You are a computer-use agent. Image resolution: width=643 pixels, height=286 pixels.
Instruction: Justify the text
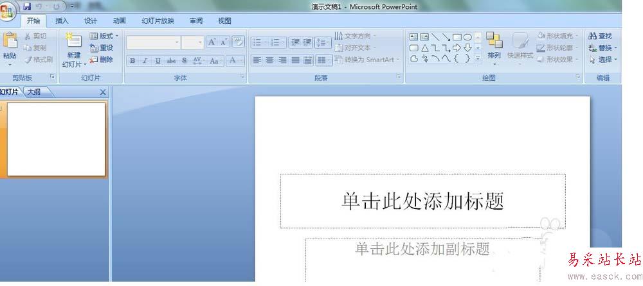[295, 60]
